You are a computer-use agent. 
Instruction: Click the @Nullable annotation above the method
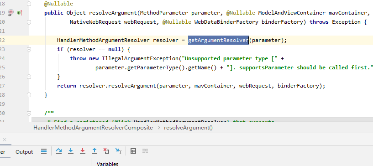[x=58, y=4]
